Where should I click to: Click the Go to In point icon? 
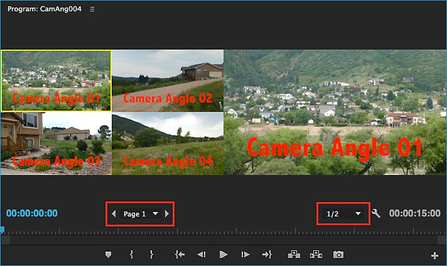180,254
